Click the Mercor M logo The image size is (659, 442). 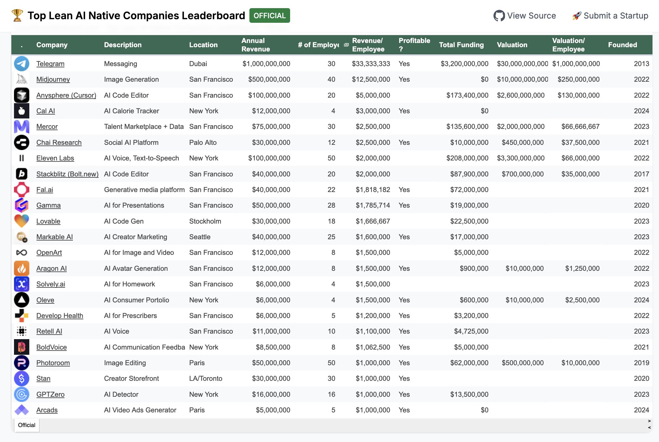pyautogui.click(x=21, y=127)
